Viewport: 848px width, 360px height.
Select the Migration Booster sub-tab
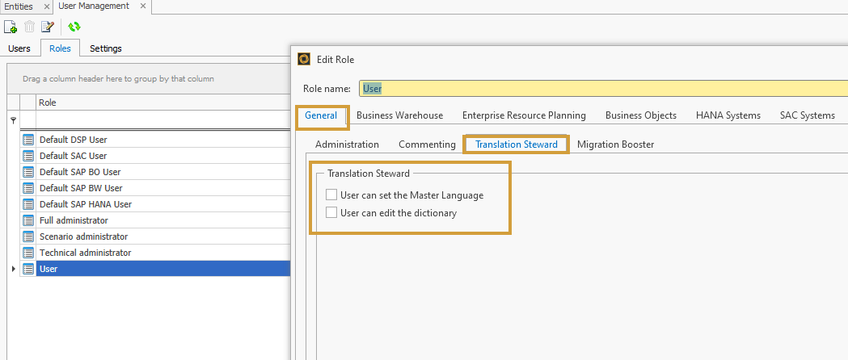615,144
